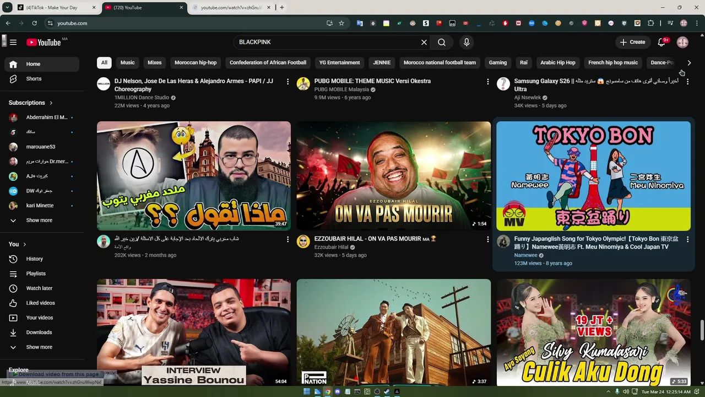
Task: Open Aji Nsewlek channel link
Action: pyautogui.click(x=528, y=98)
